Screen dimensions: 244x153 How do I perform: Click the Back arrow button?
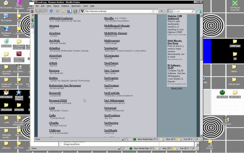(x=38, y=11)
